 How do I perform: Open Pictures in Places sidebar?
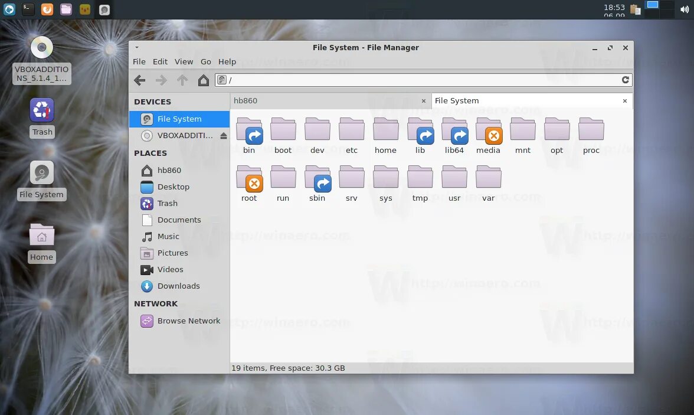click(179, 253)
